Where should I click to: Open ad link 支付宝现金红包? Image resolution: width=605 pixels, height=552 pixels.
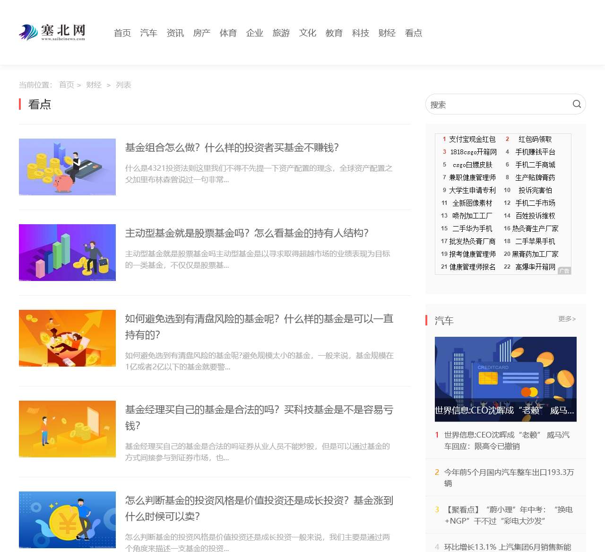click(x=472, y=139)
